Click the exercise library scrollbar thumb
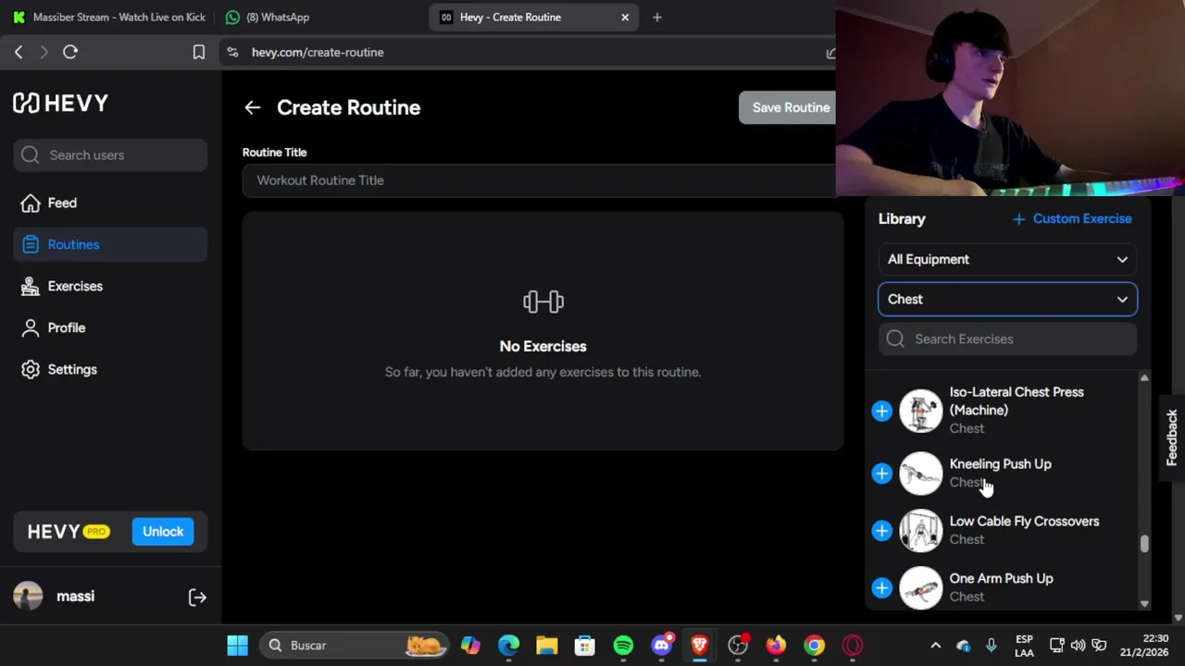Viewport: 1185px width, 666px height. (1144, 544)
